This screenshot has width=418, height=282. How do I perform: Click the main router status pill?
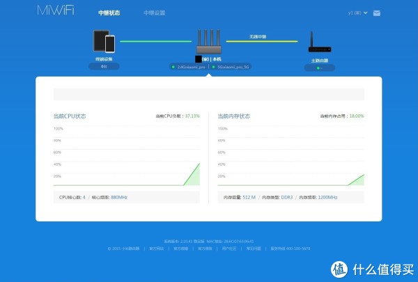[319, 68]
